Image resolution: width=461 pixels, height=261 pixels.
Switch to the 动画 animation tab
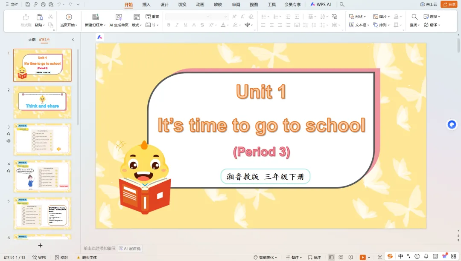200,4
